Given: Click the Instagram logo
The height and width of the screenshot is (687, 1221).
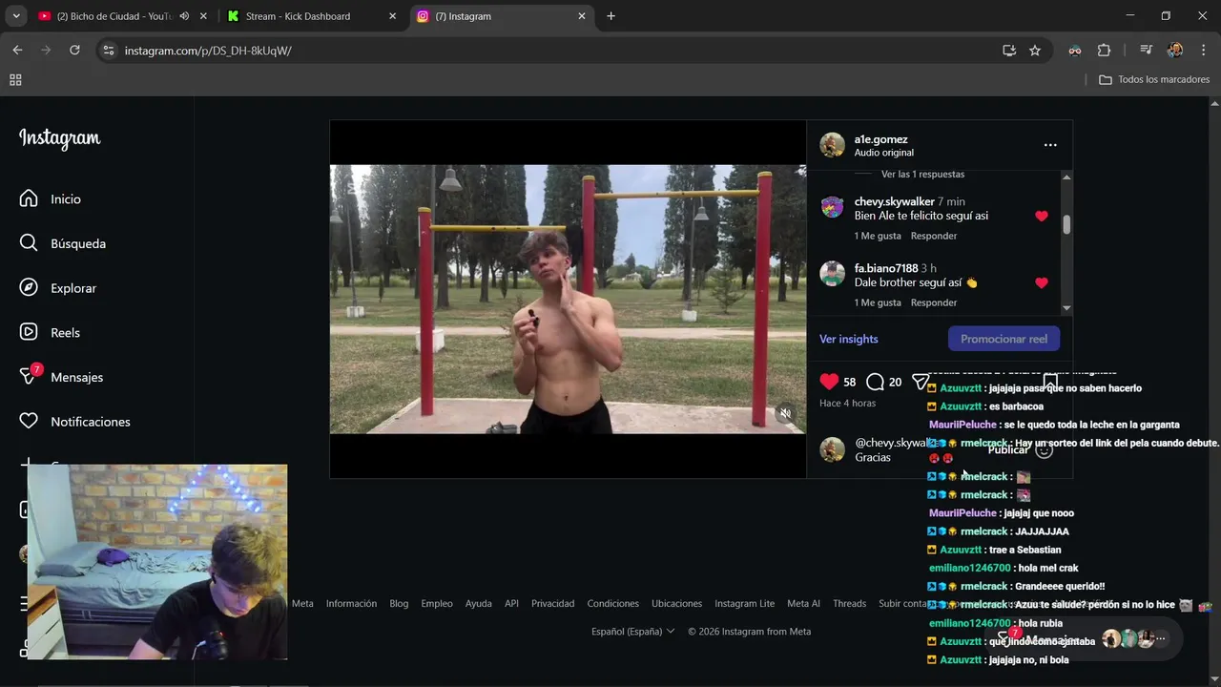Looking at the screenshot, I should [59, 138].
